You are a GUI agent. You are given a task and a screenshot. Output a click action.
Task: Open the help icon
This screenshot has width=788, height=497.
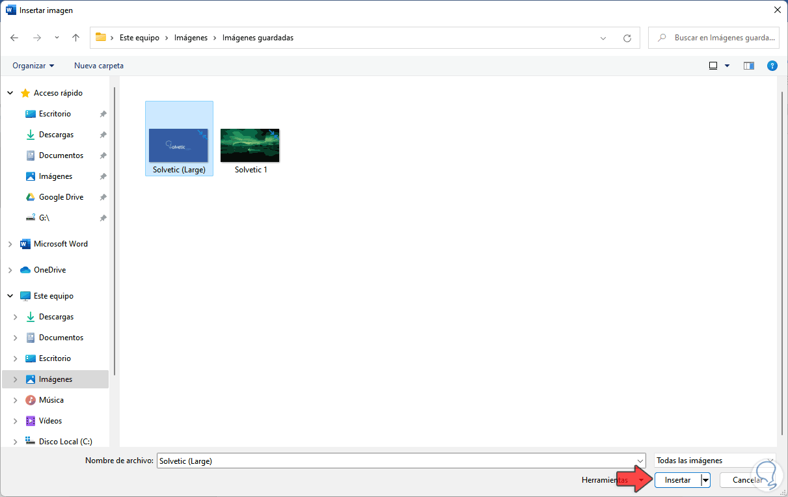pos(772,66)
